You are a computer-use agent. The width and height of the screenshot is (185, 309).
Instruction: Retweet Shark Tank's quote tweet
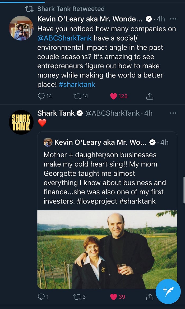77,297
